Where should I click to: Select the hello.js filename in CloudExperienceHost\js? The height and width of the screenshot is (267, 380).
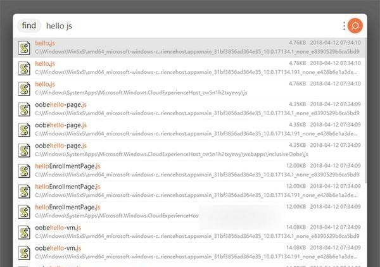pos(45,84)
